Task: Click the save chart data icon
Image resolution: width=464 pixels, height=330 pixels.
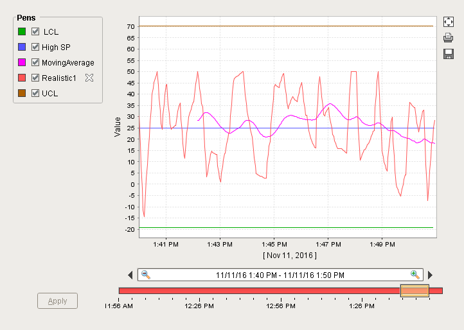Action: (x=449, y=54)
